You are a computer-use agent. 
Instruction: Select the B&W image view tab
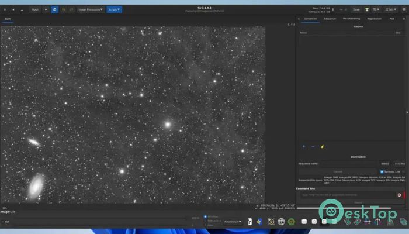tap(8, 19)
